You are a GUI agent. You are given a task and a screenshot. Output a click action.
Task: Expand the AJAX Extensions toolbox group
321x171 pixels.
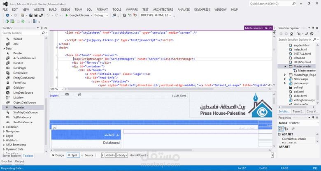pyautogui.click(x=4, y=145)
